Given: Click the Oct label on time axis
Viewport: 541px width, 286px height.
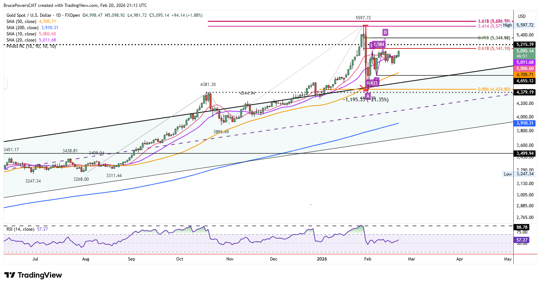Looking at the screenshot, I should (180, 259).
